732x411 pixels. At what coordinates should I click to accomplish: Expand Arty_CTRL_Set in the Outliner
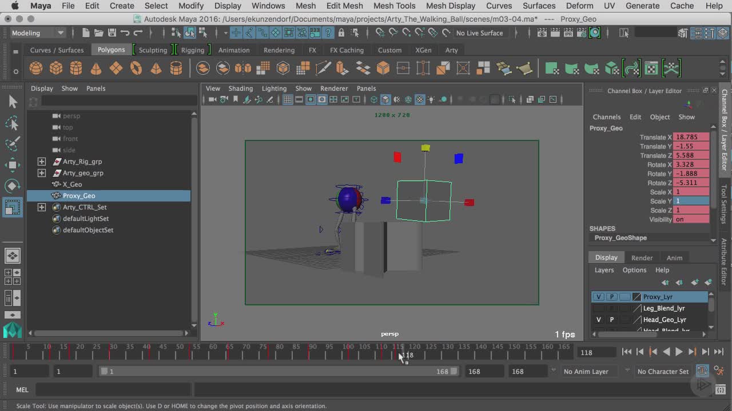coord(41,207)
